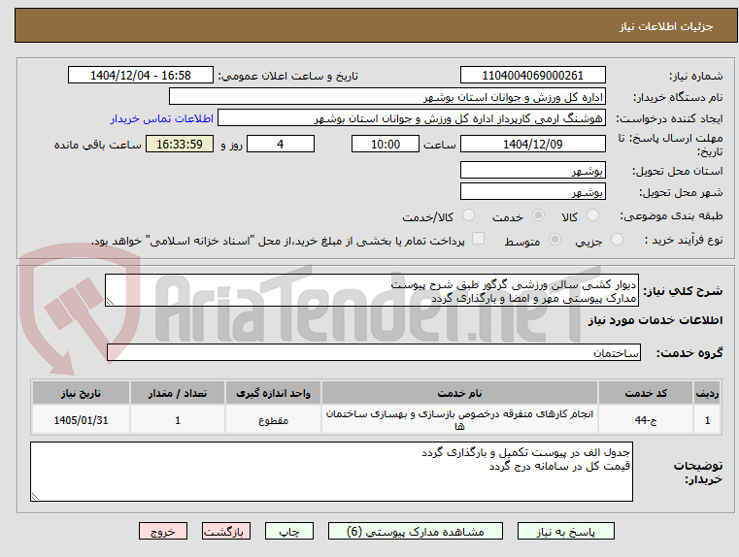Select the جزیی purchase type radio
This screenshot has width=739, height=557.
[x=617, y=240]
